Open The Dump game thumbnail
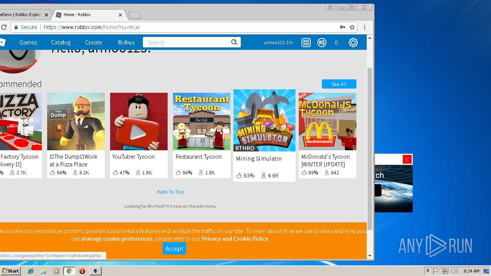491x276 pixels. (76, 122)
